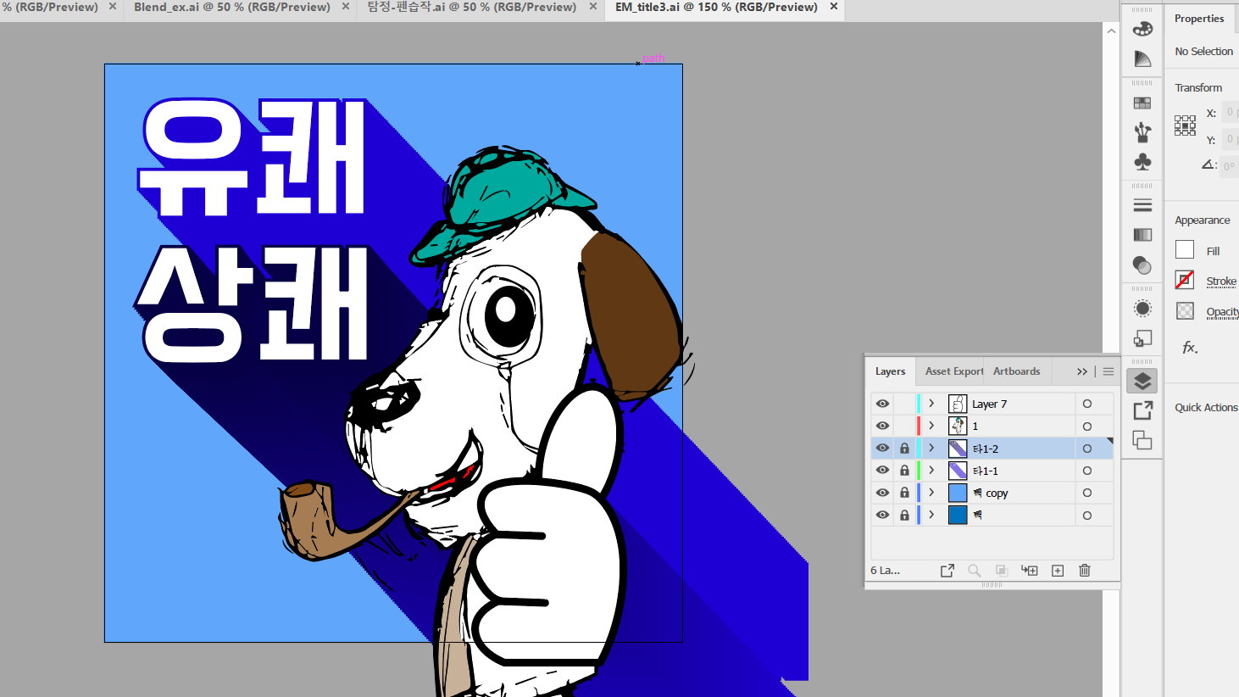1239x697 pixels.
Task: Open Stroke options link in Appearance
Action: [1221, 282]
